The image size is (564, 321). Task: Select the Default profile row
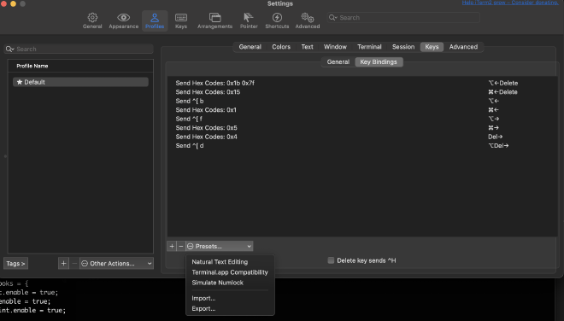click(x=80, y=82)
